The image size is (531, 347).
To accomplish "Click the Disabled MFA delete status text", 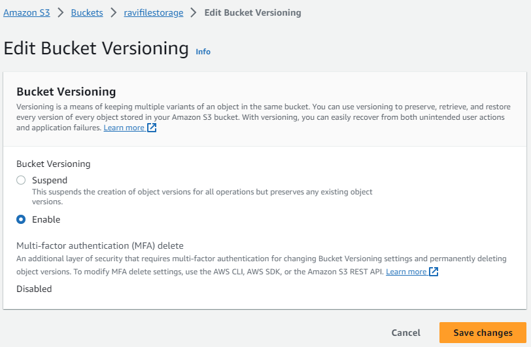I will [34, 289].
